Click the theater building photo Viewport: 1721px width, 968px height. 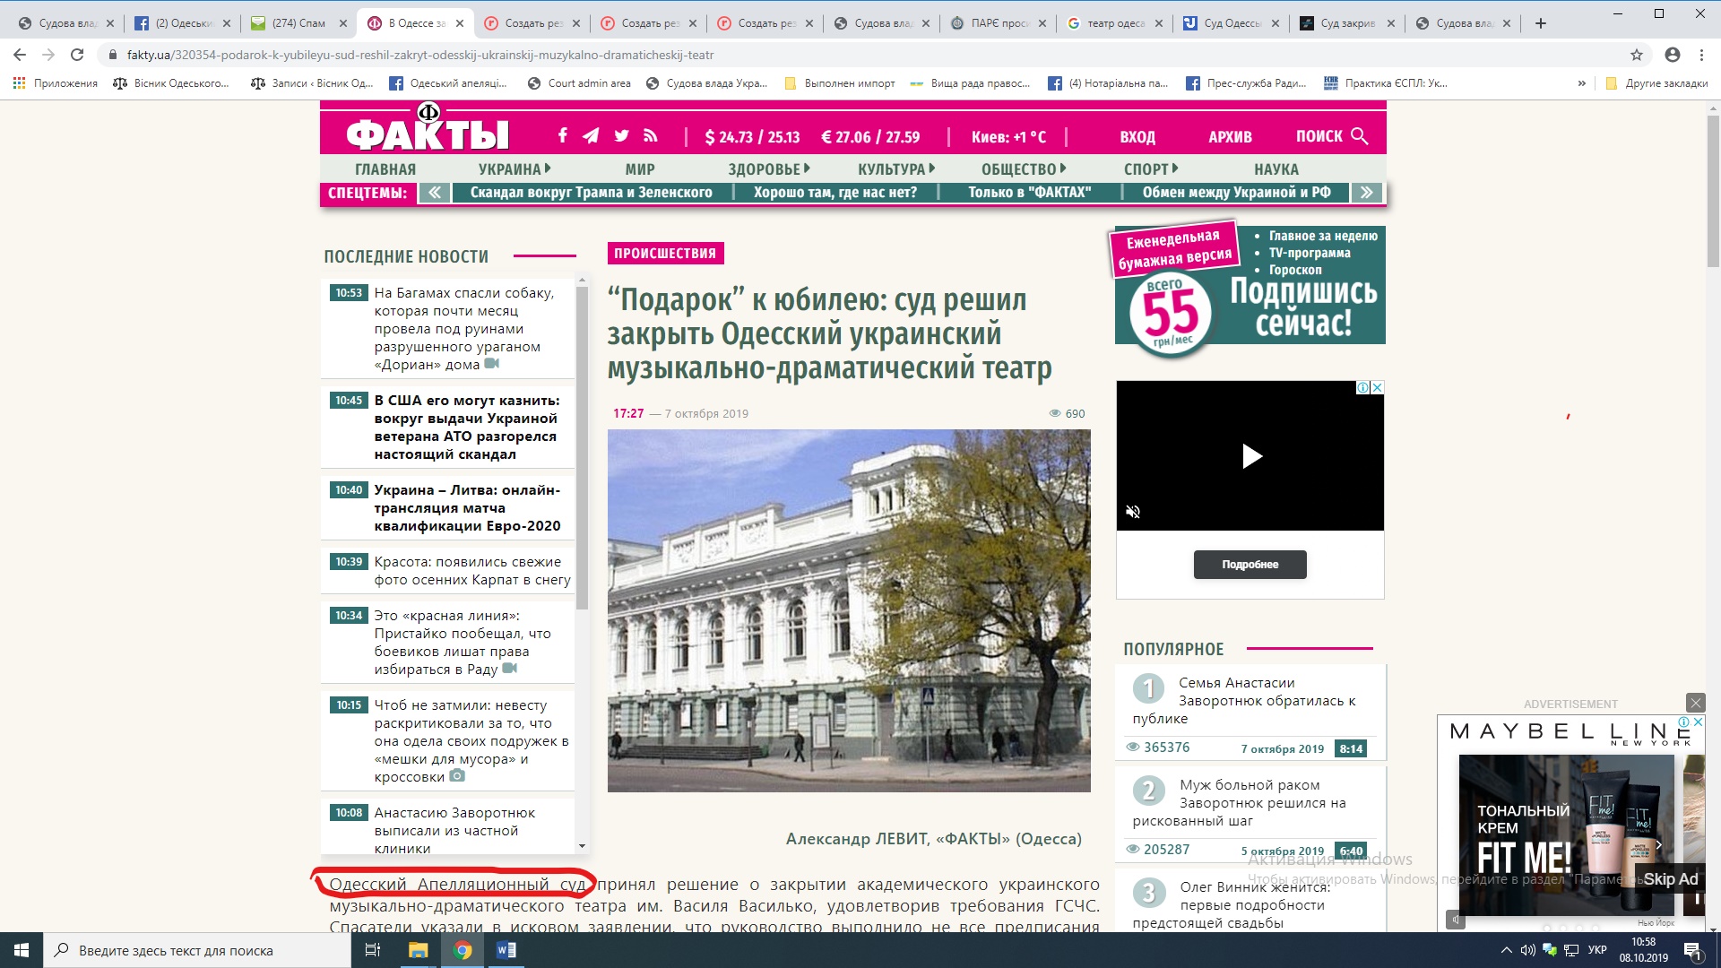[x=849, y=610]
